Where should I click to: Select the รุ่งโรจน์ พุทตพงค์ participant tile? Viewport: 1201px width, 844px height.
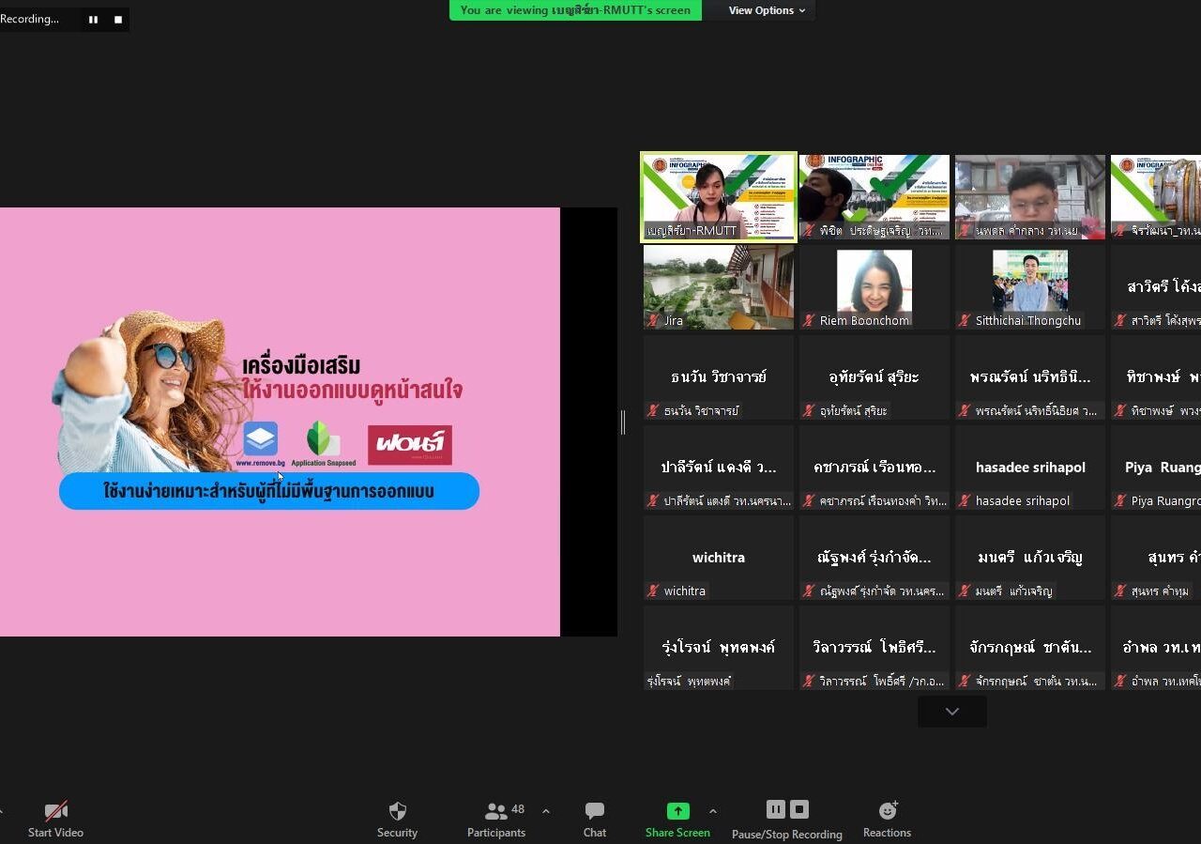click(x=719, y=648)
